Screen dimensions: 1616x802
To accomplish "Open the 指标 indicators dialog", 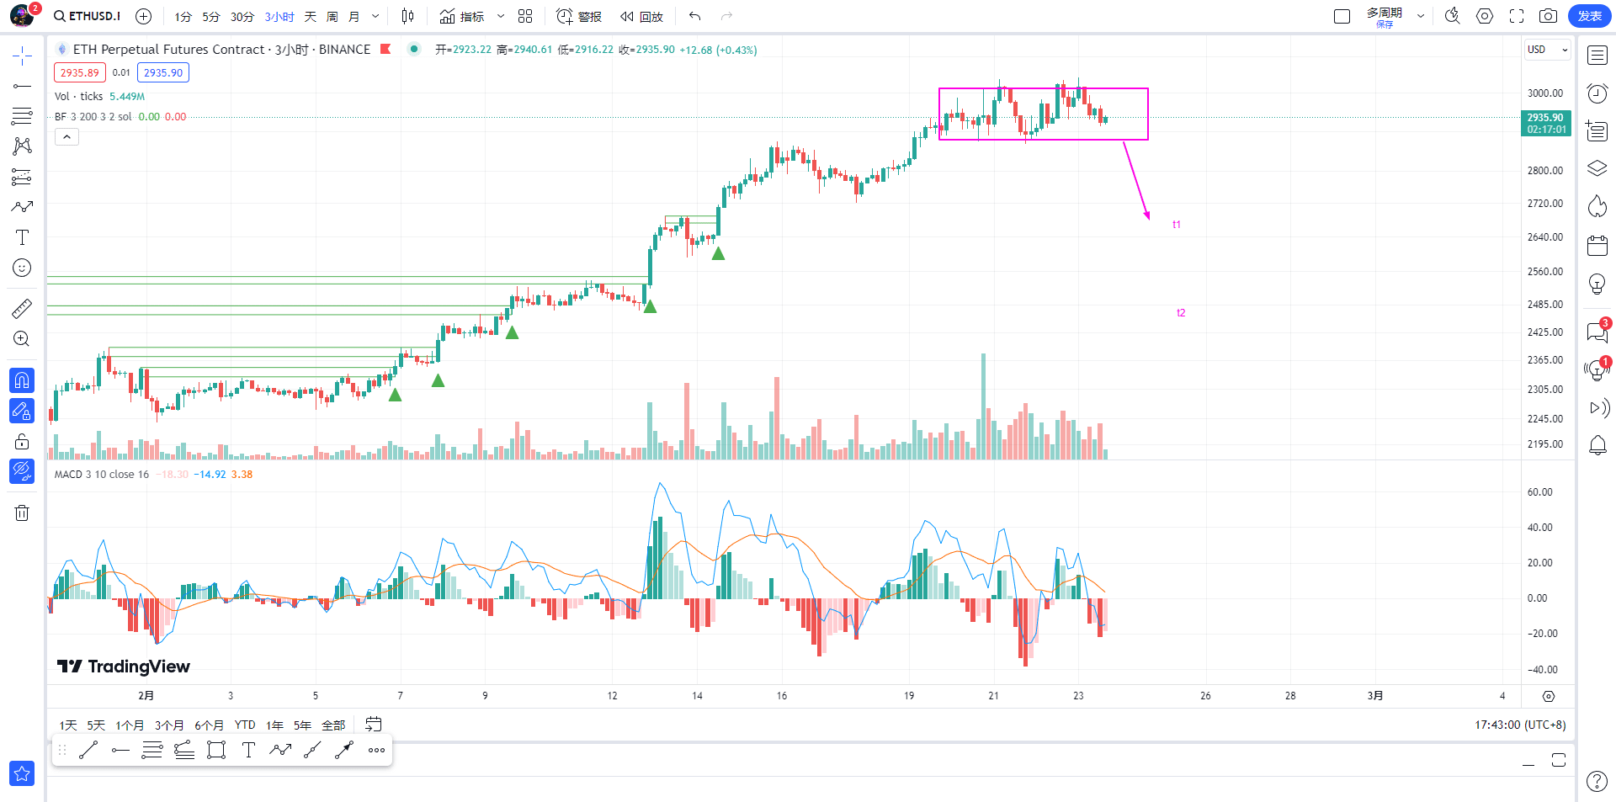I will tap(462, 16).
